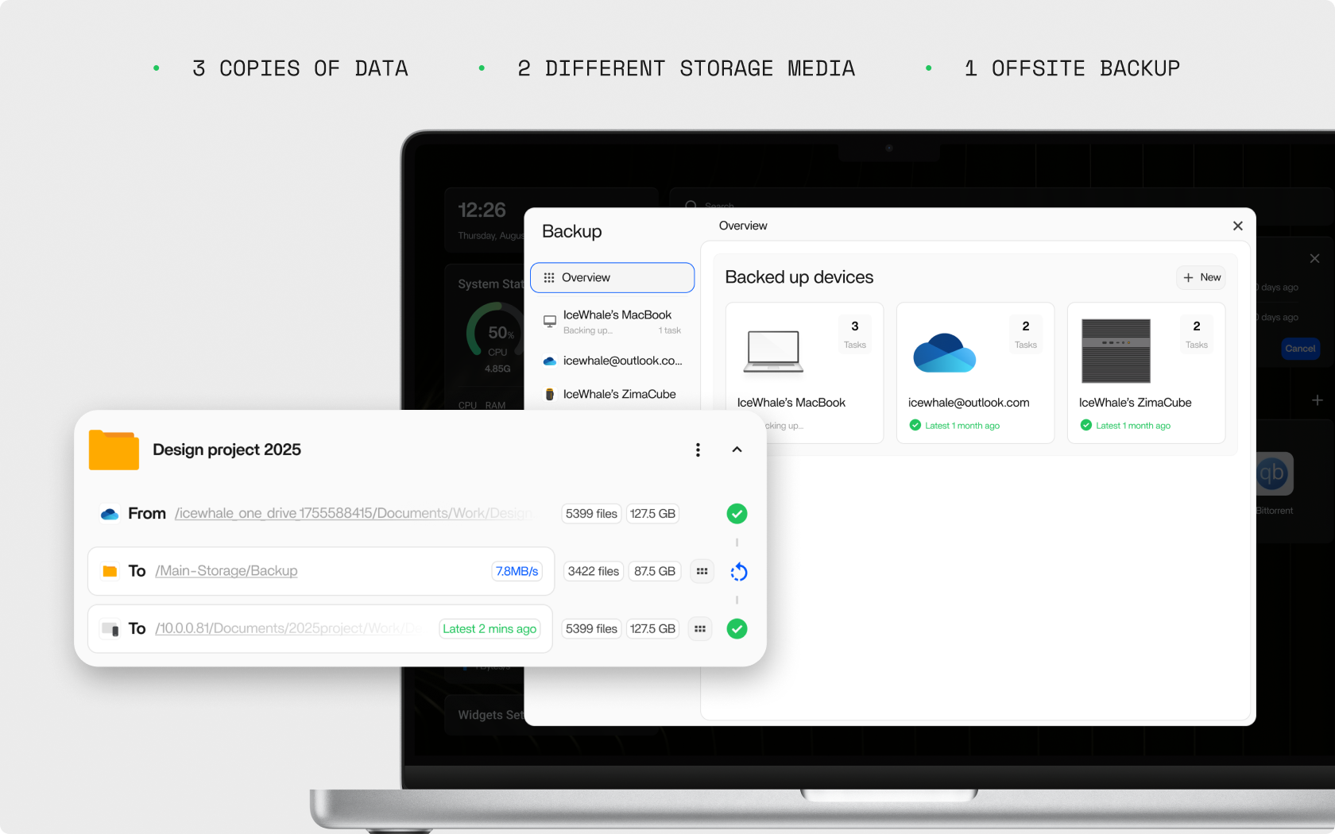Click the 2 Tasks badge on ZimaCube card
Image resolution: width=1335 pixels, height=834 pixels.
[x=1197, y=334]
